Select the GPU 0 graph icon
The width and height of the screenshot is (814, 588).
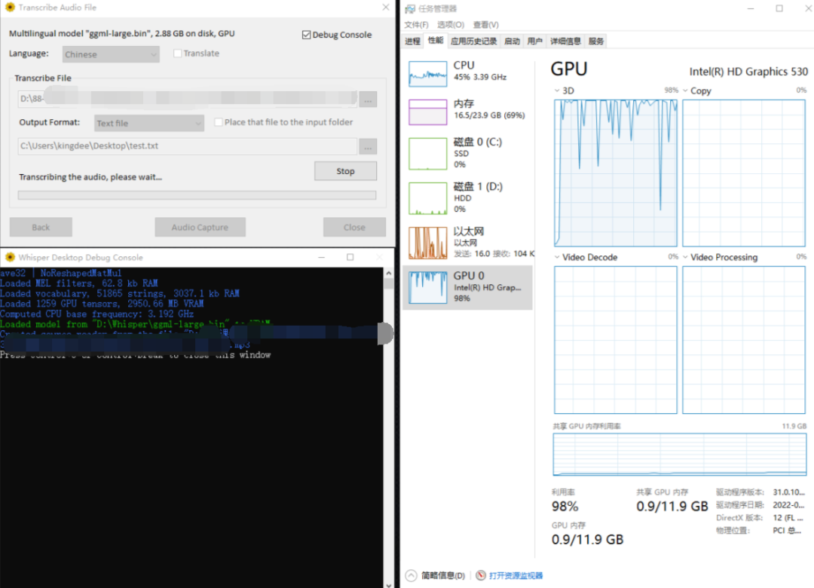[427, 288]
